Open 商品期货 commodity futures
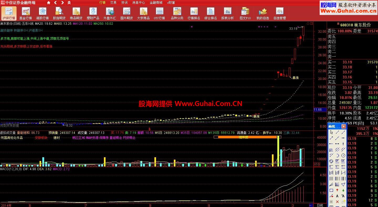Image resolution: width=378 pixels, height=207 pixels. (76, 13)
